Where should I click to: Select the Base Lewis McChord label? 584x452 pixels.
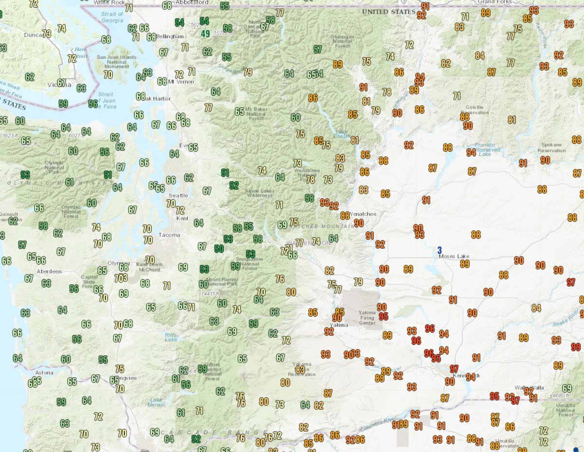pos(149,267)
